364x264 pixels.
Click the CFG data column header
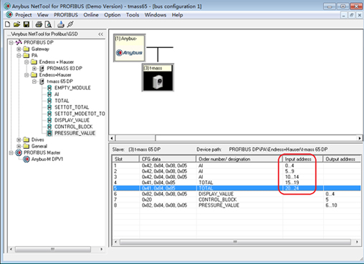coord(168,159)
